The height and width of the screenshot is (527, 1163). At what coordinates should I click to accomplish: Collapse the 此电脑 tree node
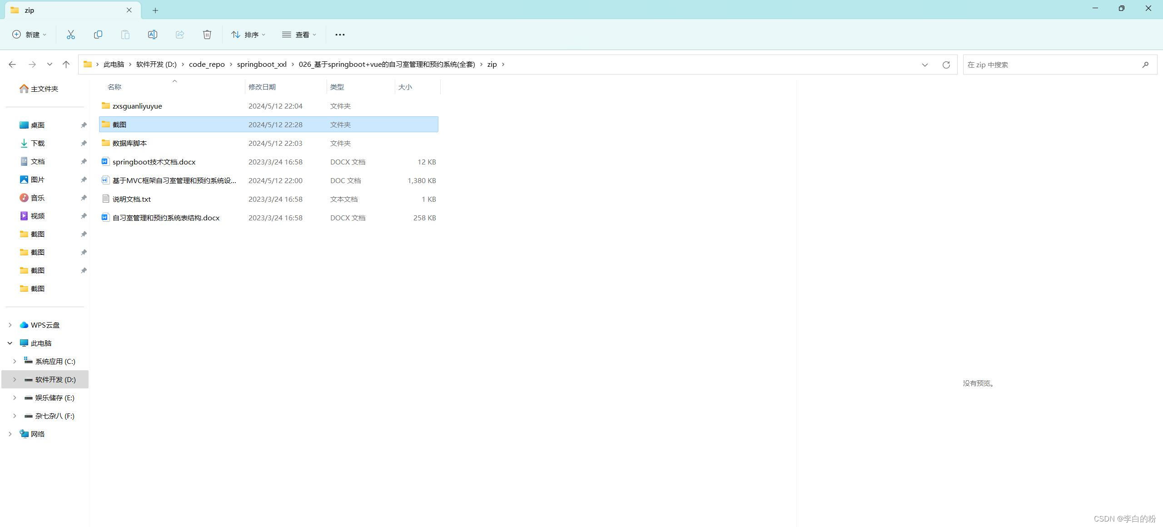coord(10,343)
